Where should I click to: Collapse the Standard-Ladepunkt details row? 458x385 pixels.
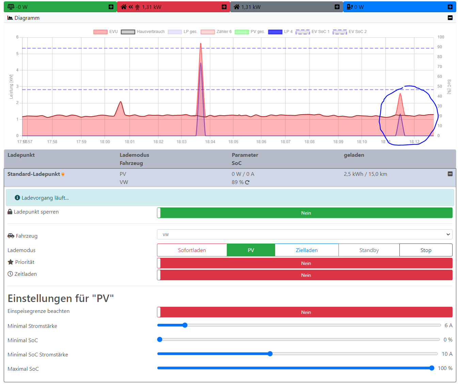pyautogui.click(x=450, y=174)
